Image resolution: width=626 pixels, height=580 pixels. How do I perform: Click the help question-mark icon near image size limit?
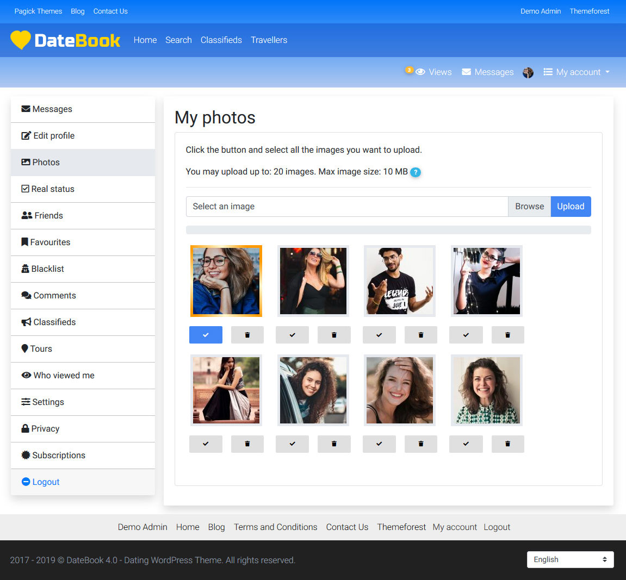pyautogui.click(x=416, y=172)
